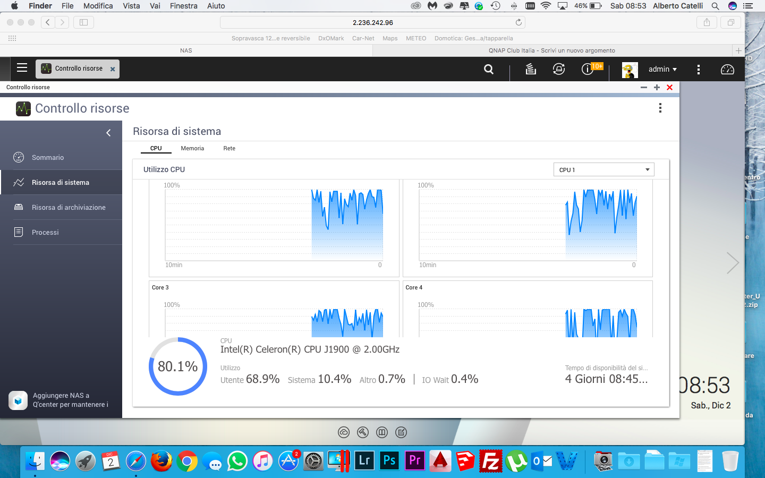Open Controllo risorse window options menu

click(660, 108)
